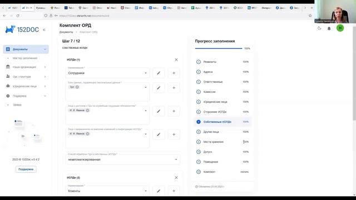Go to step Ответственные in progress list
Viewport: 356px width, 200px height.
(x=222, y=82)
